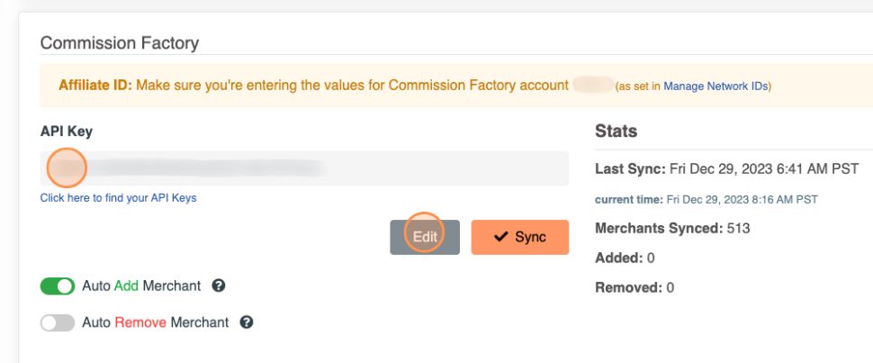Enable the Auto Remove Merchant toggle

point(58,322)
